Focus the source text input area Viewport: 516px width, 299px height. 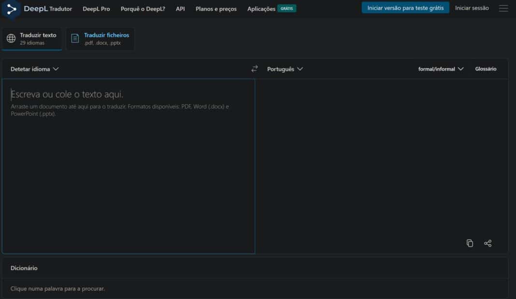(x=129, y=166)
